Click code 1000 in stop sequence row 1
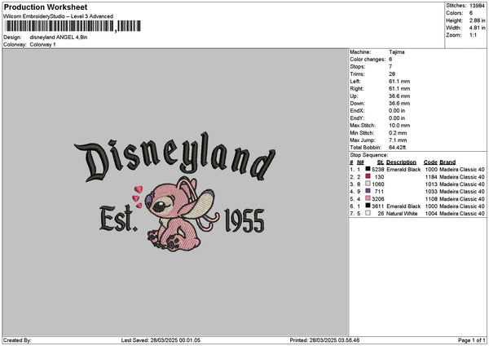 pos(431,170)
